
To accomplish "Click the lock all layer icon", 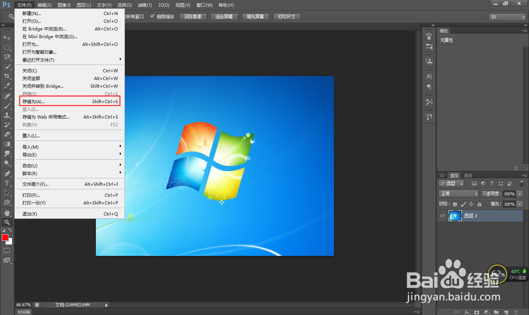I will coord(479,204).
